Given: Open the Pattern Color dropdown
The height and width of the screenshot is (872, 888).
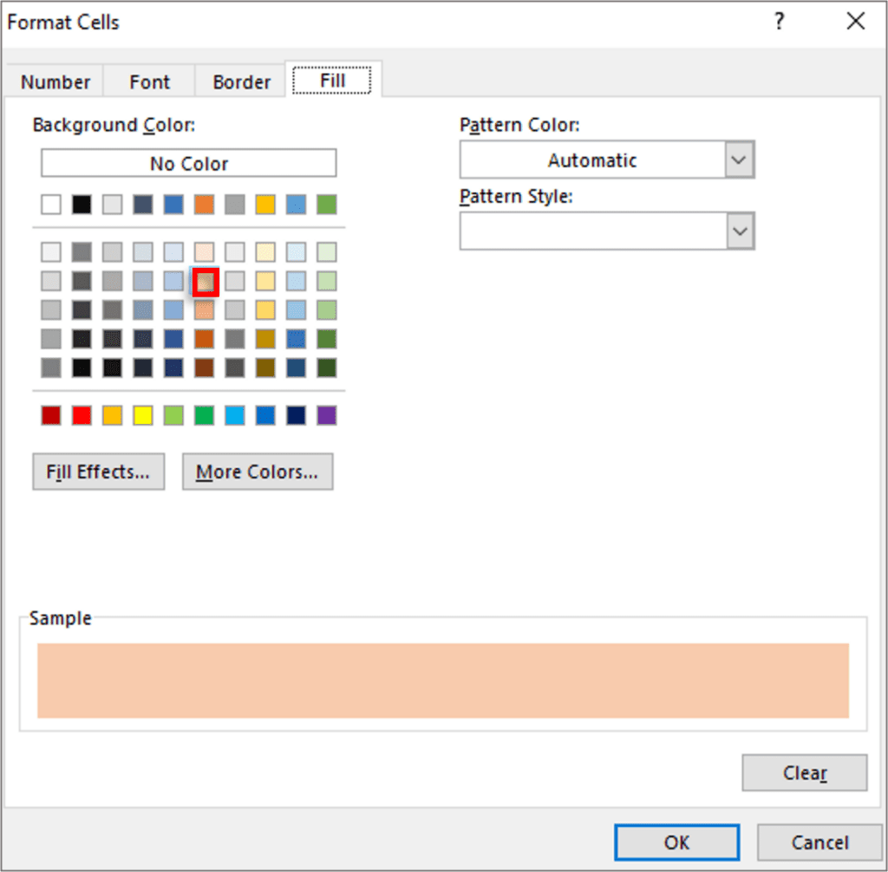Looking at the screenshot, I should (739, 159).
